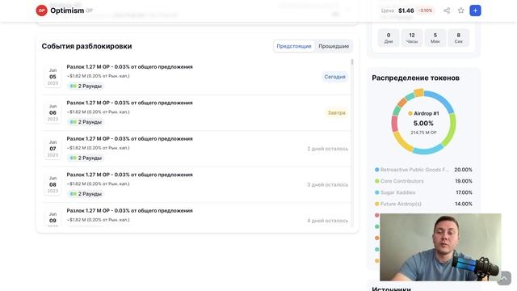This screenshot has height=291, width=517.
Task: Click the Завтра badge on Jun 06
Action: (336, 113)
